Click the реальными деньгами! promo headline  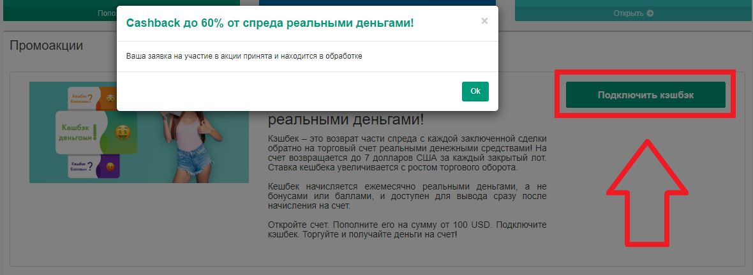(345, 120)
